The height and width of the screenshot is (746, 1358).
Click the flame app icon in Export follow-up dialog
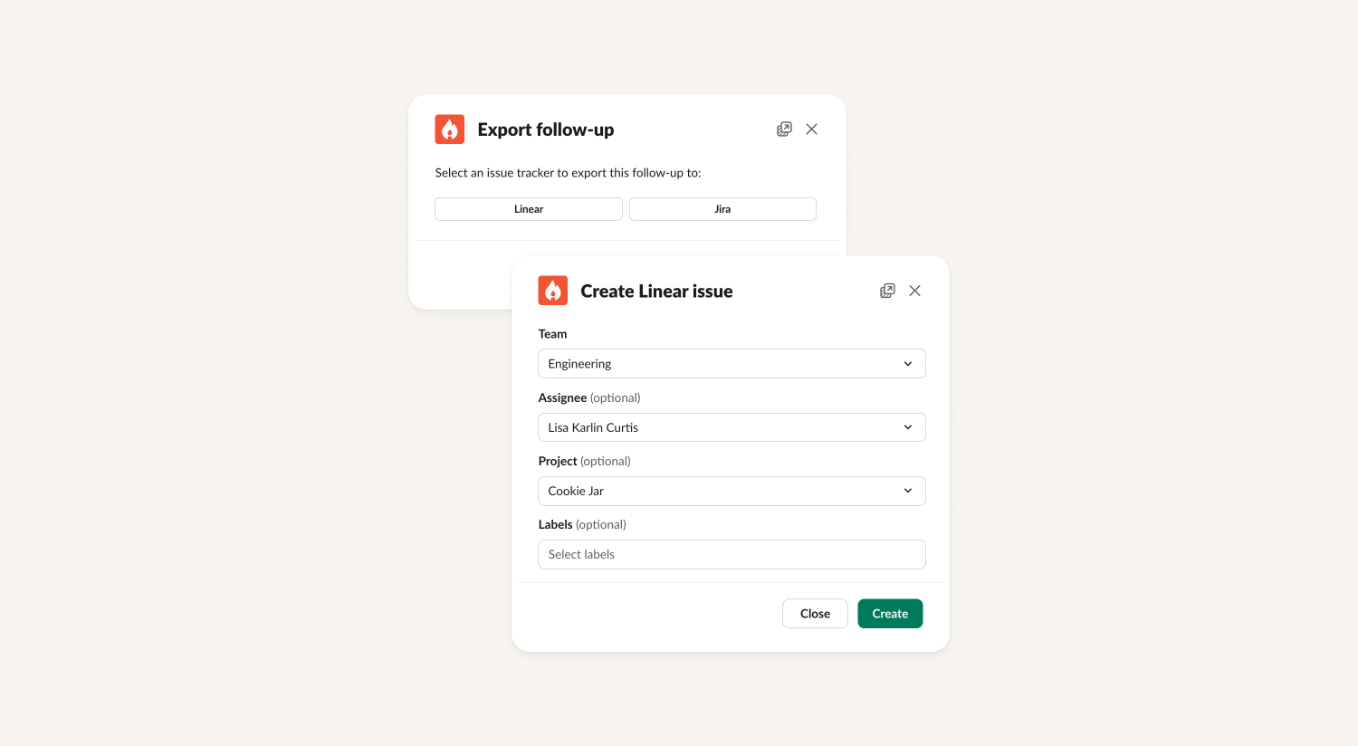(450, 129)
